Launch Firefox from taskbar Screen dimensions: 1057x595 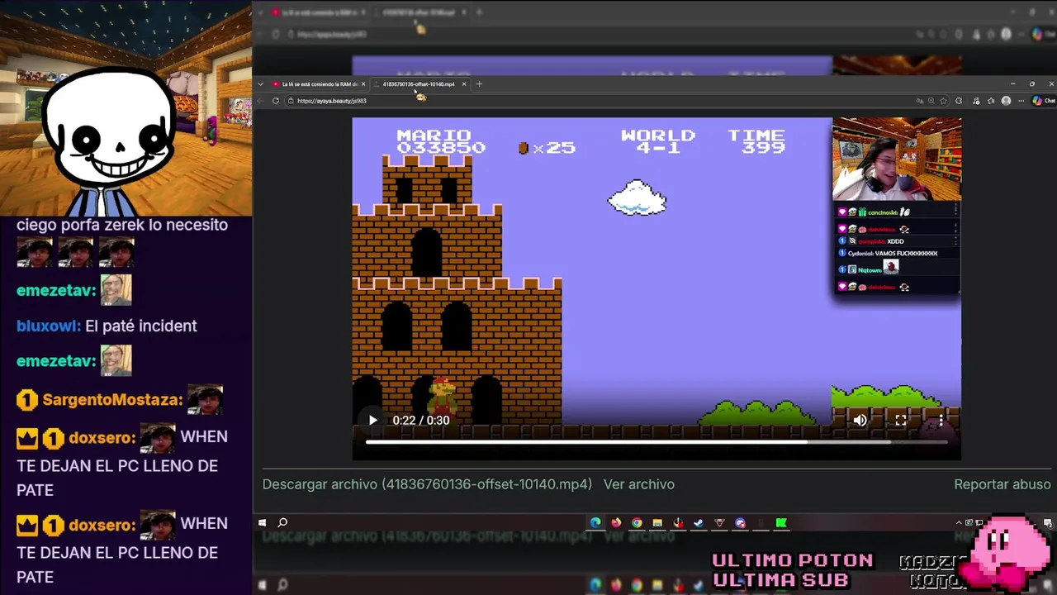pos(616,522)
